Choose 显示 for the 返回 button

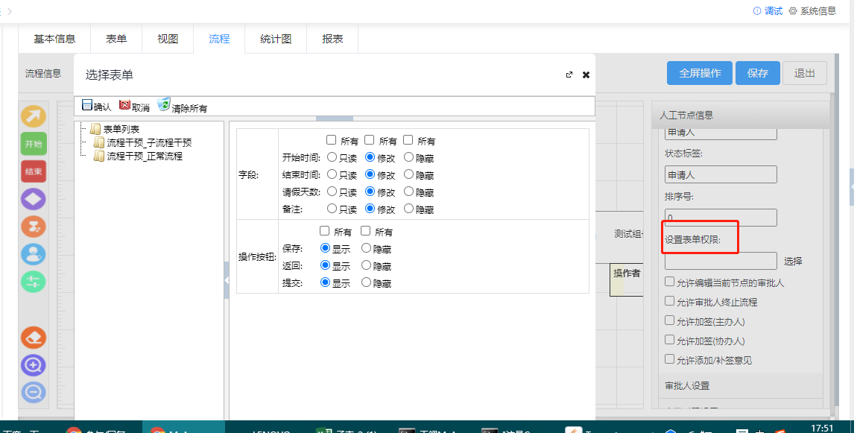click(x=325, y=265)
